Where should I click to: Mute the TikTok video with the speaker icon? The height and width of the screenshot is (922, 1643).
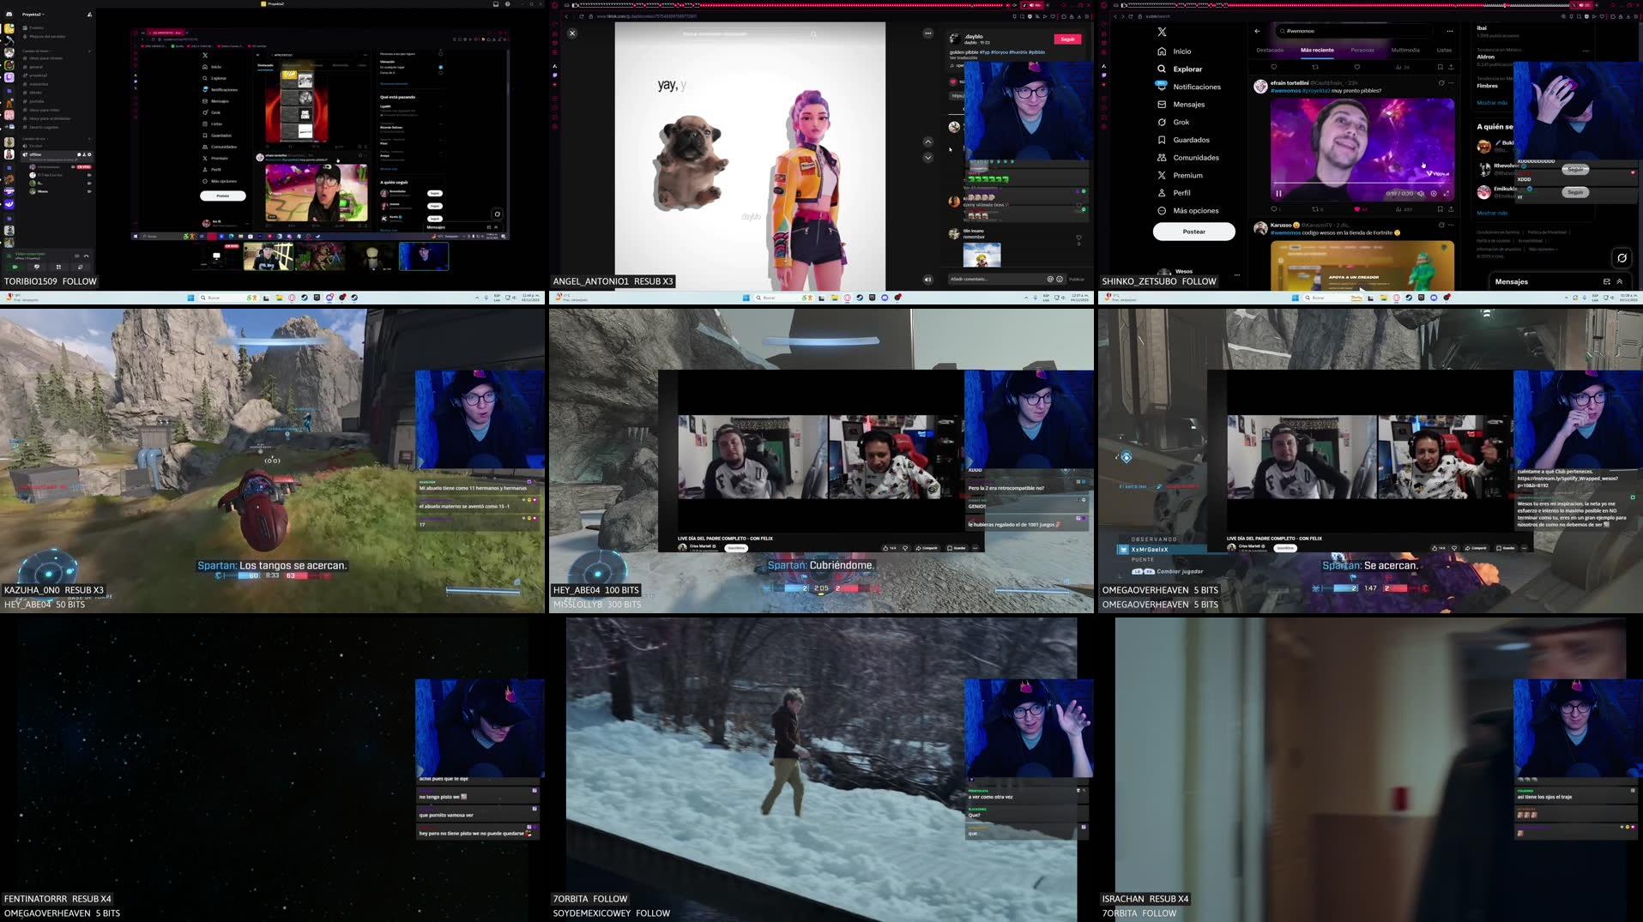(928, 279)
